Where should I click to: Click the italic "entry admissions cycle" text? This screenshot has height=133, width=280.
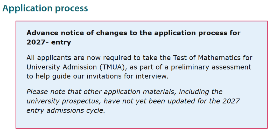[66, 110]
